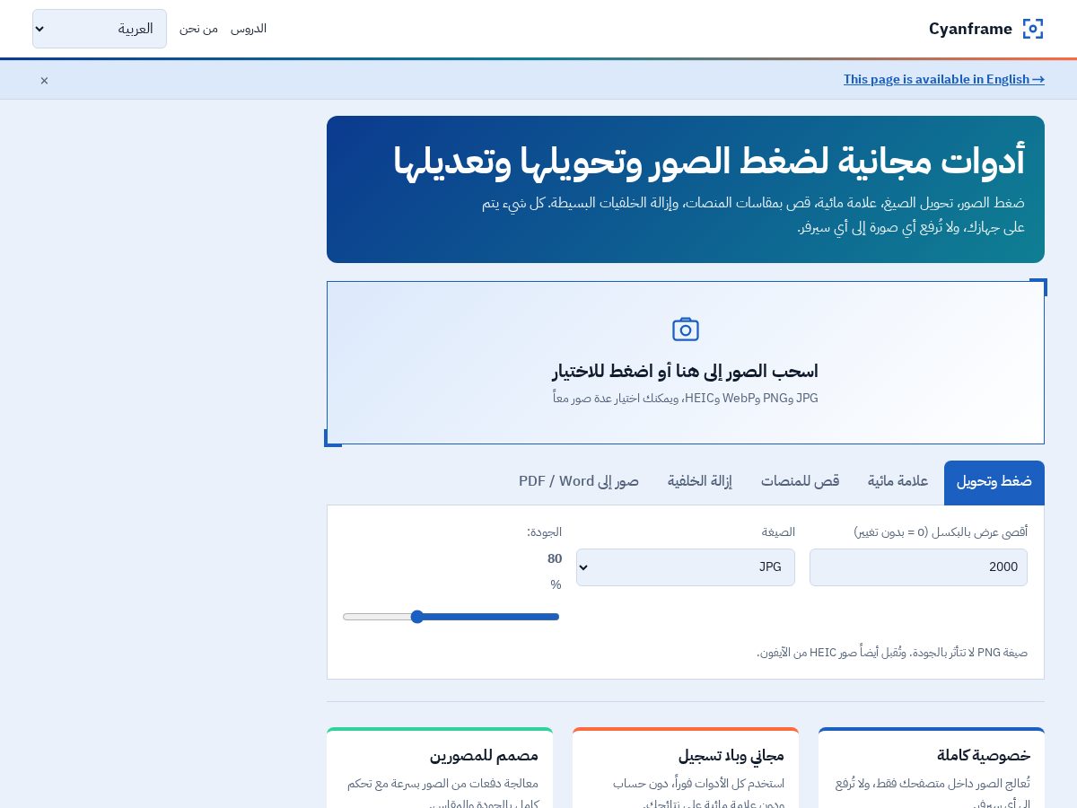Click the أقصى عرض بالبكسل label

(x=941, y=531)
